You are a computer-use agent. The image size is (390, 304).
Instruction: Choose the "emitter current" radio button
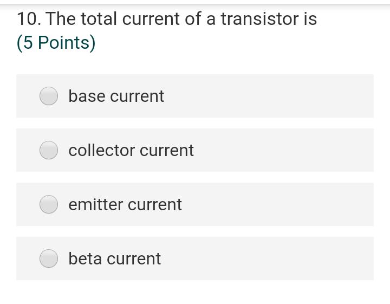coord(49,204)
